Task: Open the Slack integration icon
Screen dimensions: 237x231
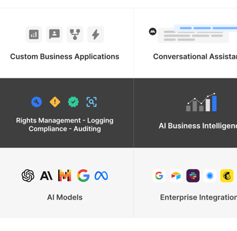Action: [193, 175]
